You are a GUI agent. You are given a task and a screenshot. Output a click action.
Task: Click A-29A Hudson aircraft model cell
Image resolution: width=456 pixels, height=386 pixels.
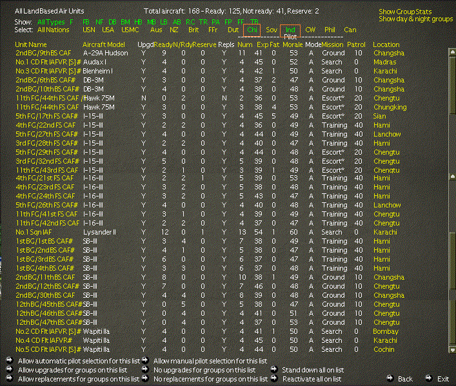(106, 53)
